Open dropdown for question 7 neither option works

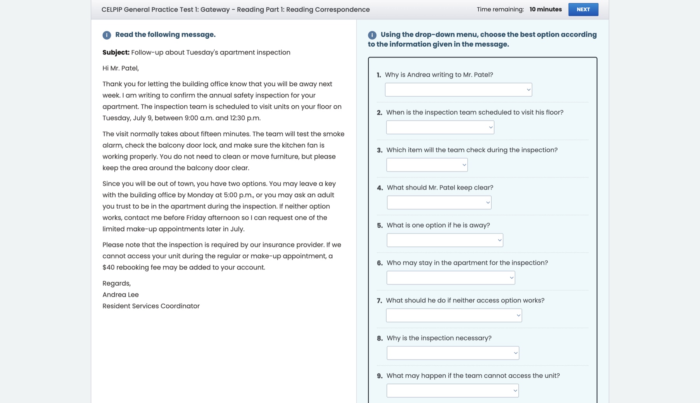(x=454, y=315)
